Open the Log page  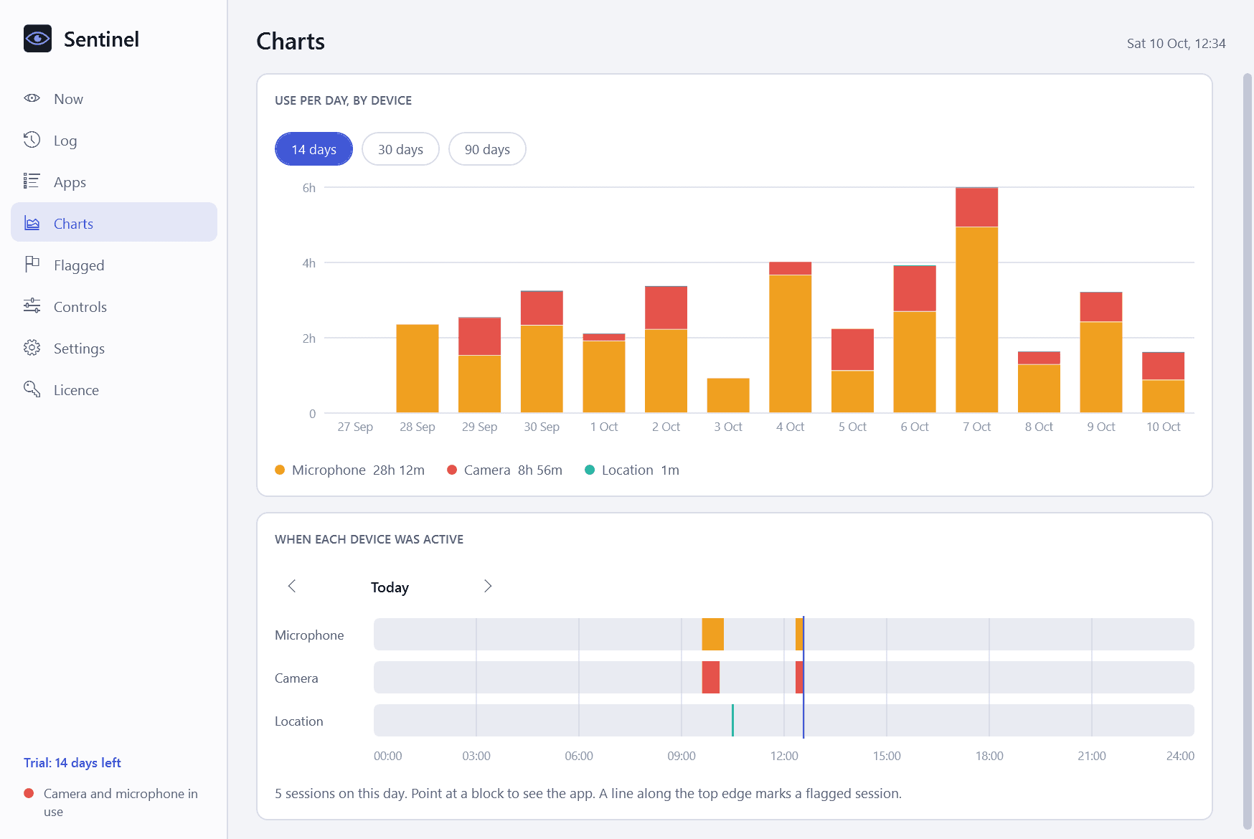[x=114, y=141]
